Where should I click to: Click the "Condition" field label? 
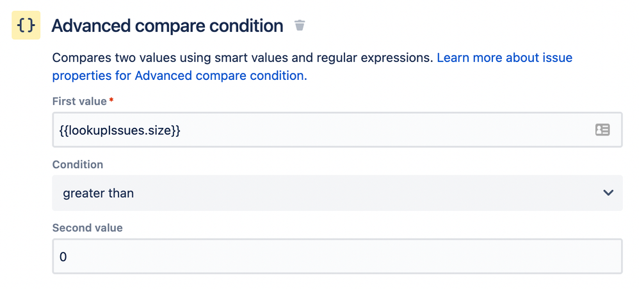tap(77, 164)
